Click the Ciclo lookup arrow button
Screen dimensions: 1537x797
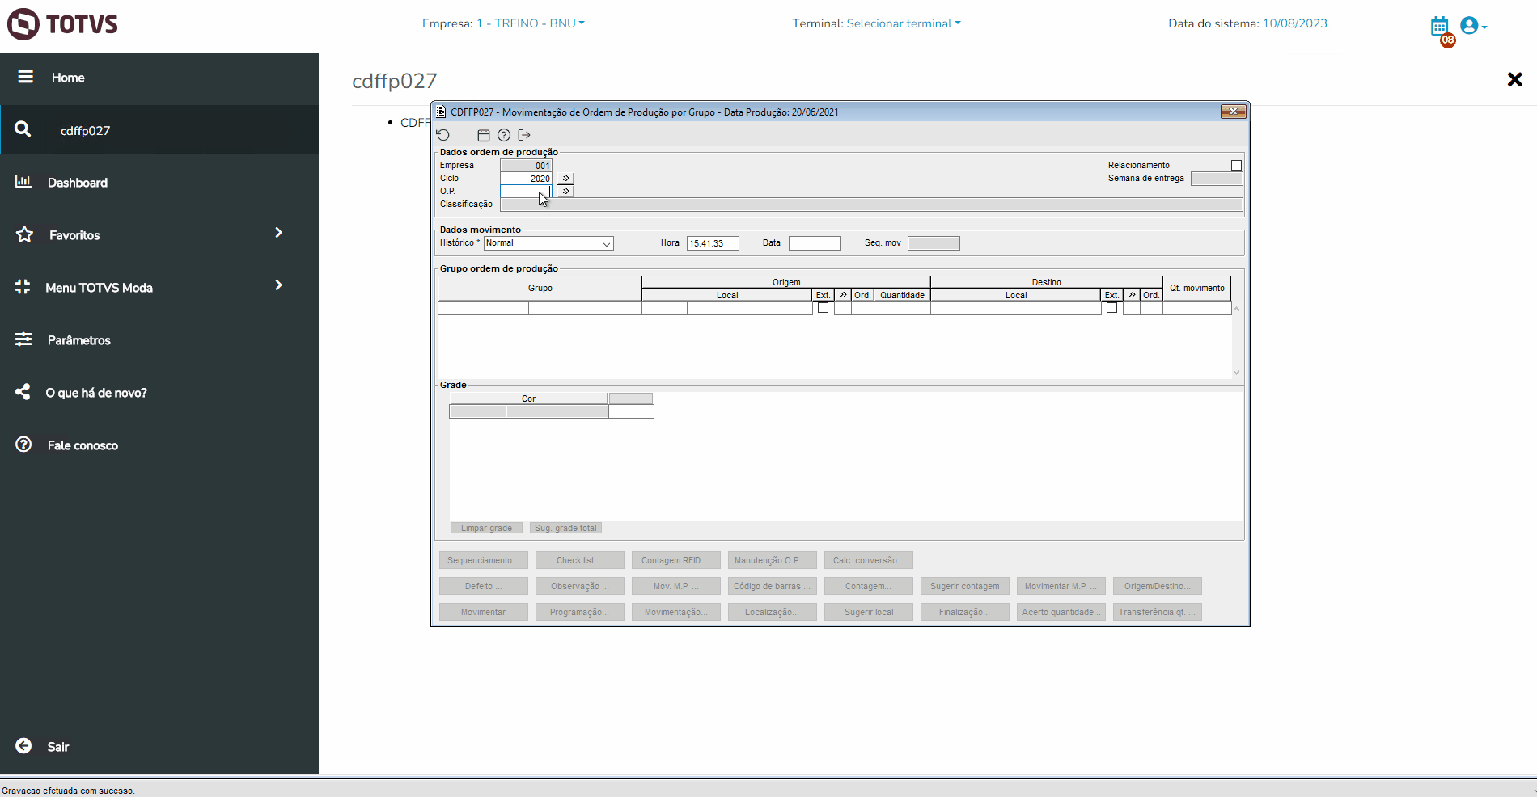(565, 178)
